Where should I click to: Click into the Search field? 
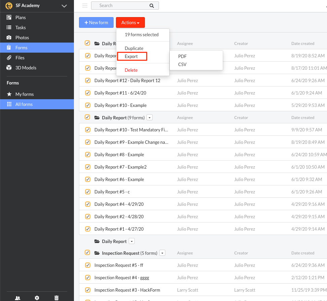click(x=125, y=6)
